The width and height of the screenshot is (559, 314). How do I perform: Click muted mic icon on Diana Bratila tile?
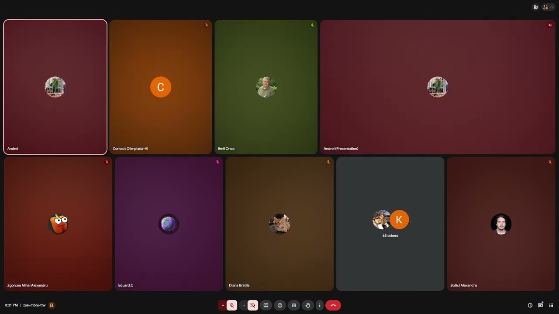click(328, 162)
